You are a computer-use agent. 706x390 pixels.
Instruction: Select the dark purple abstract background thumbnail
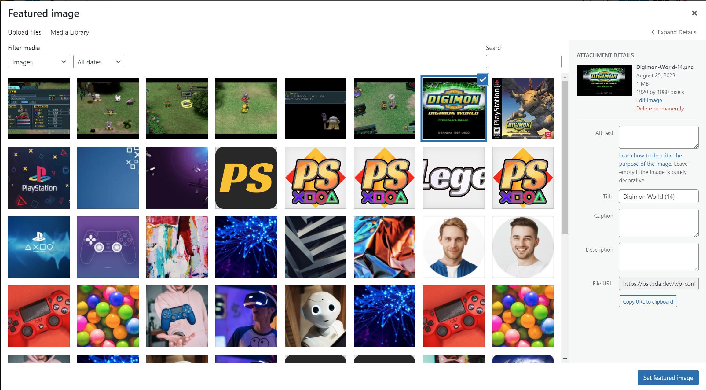click(x=177, y=178)
